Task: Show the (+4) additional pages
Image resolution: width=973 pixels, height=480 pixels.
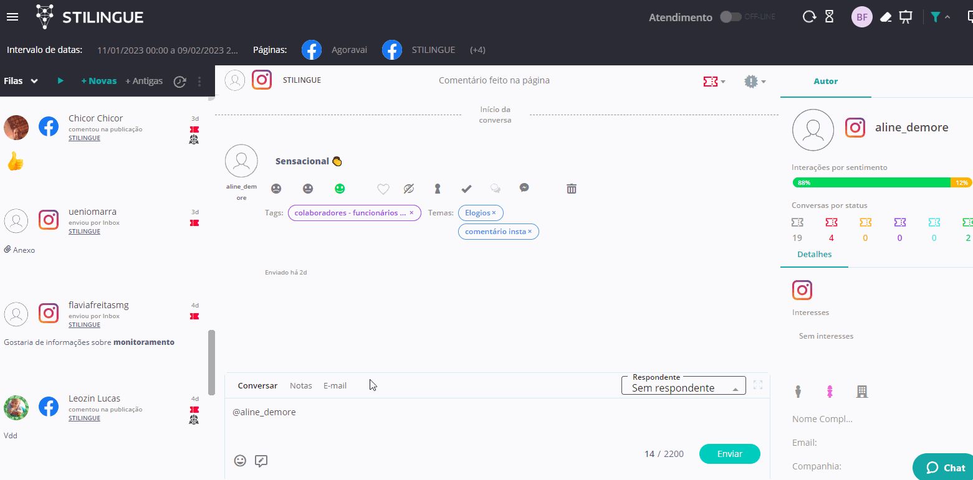Action: (x=477, y=50)
